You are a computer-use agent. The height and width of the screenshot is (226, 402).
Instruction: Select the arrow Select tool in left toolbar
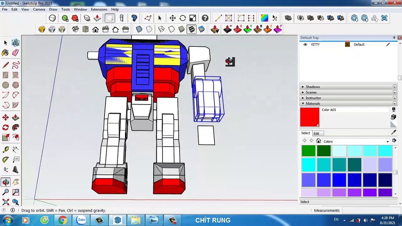click(5, 43)
